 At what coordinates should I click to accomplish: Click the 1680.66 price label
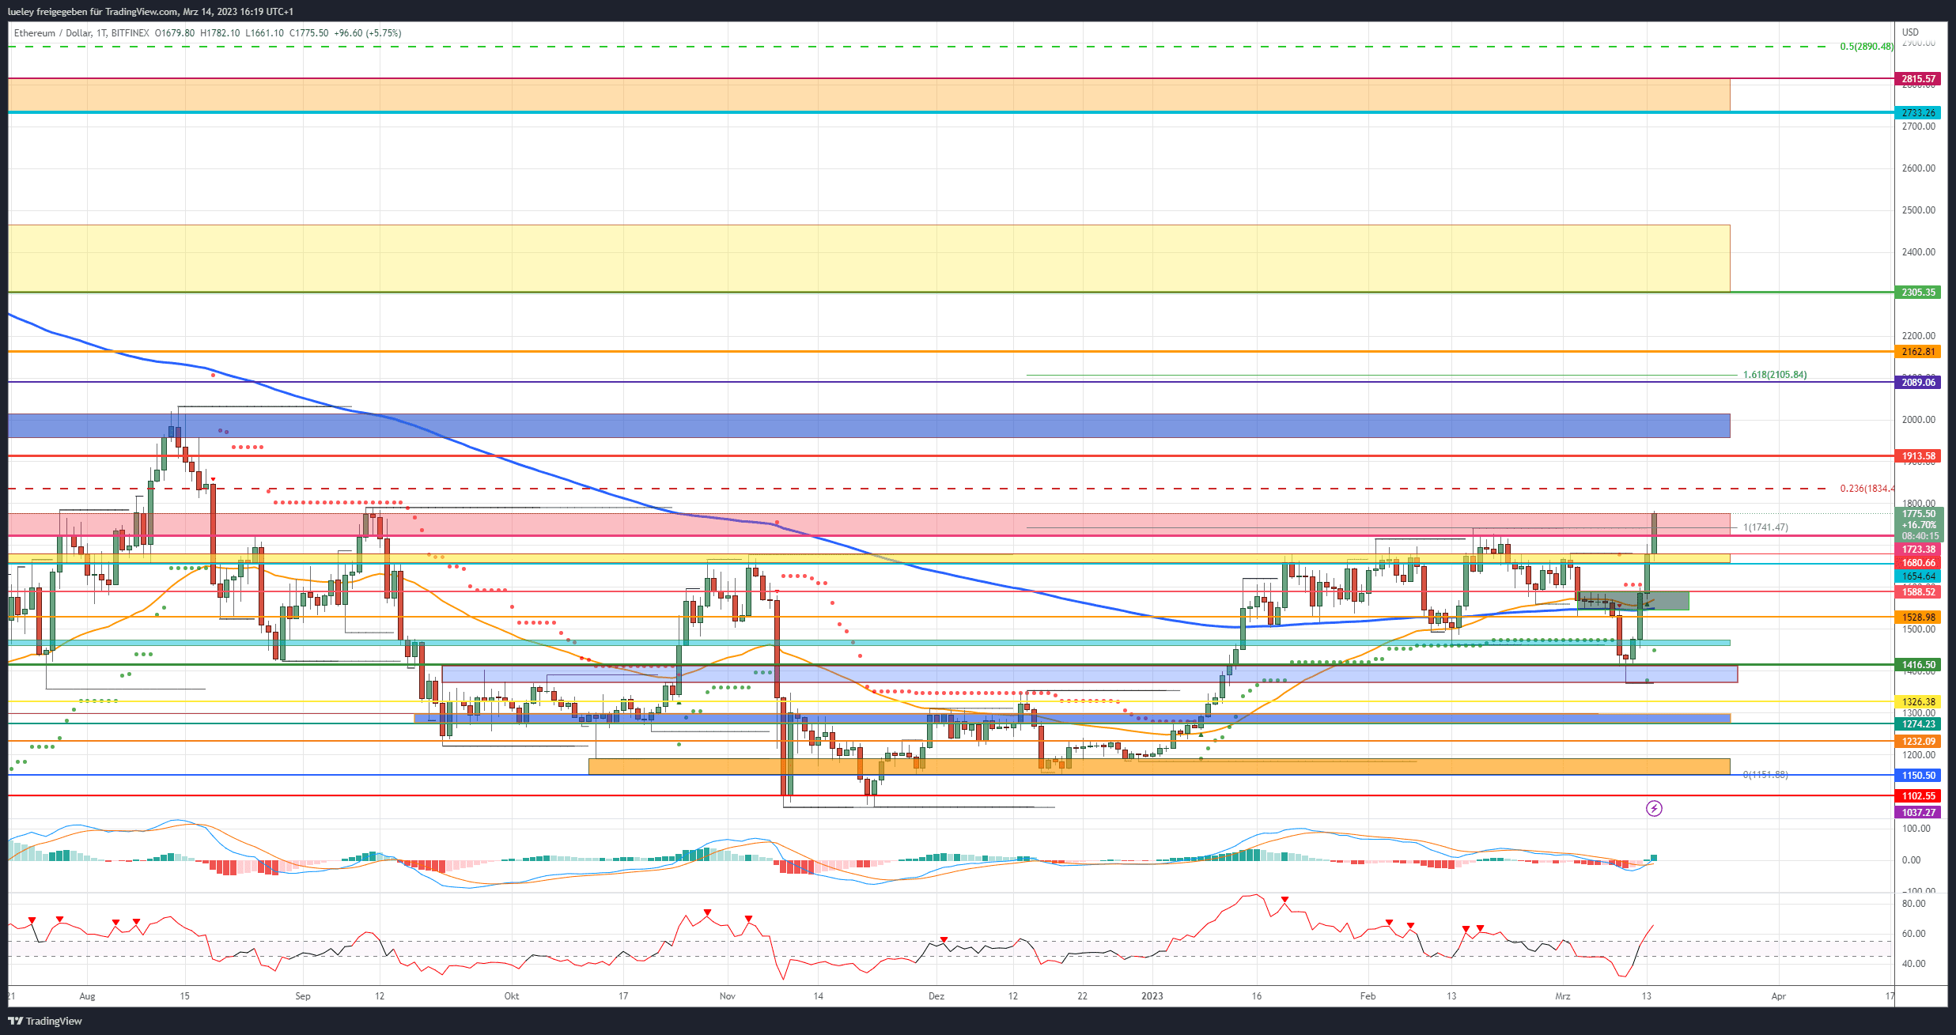click(x=1919, y=563)
